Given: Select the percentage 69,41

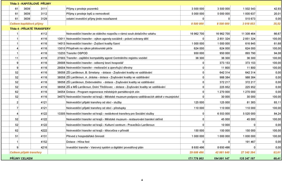Looking at the screenshot, I should tap(277, 159).
